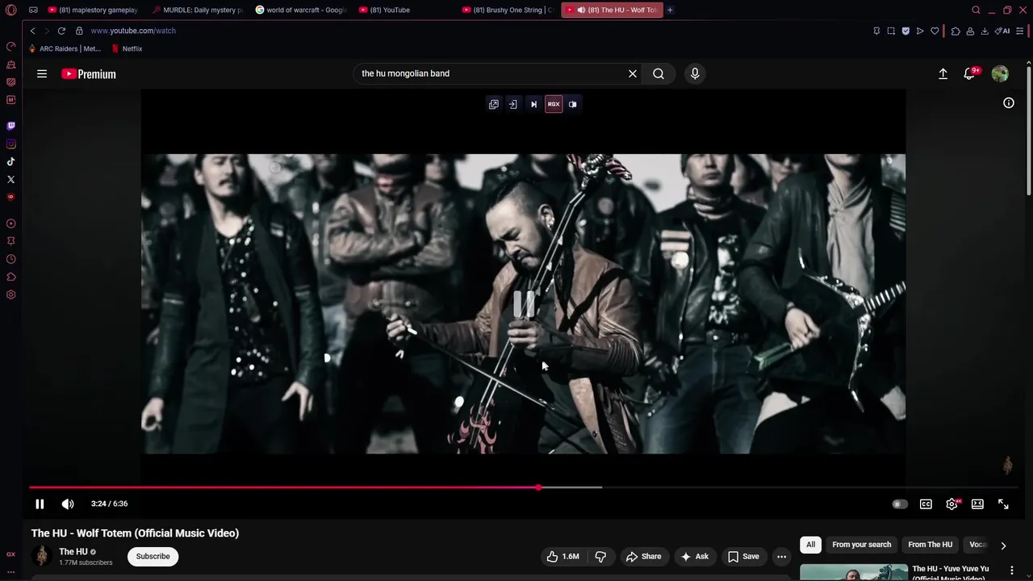Open TikTok in the Opera sidebar
Screen dimensions: 1033x581
[x=10, y=161]
